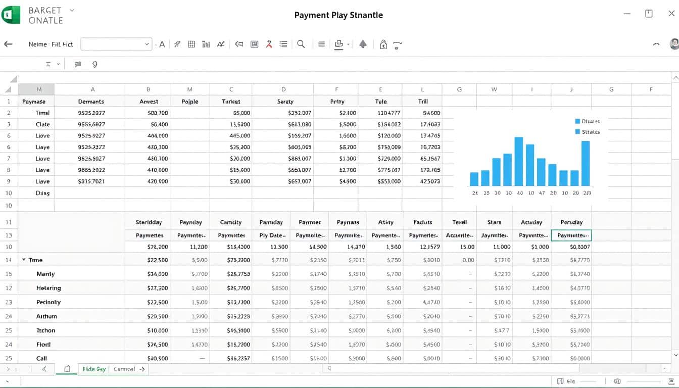
Task: Click cell value 9525.9227 in Llove row
Action: point(91,135)
